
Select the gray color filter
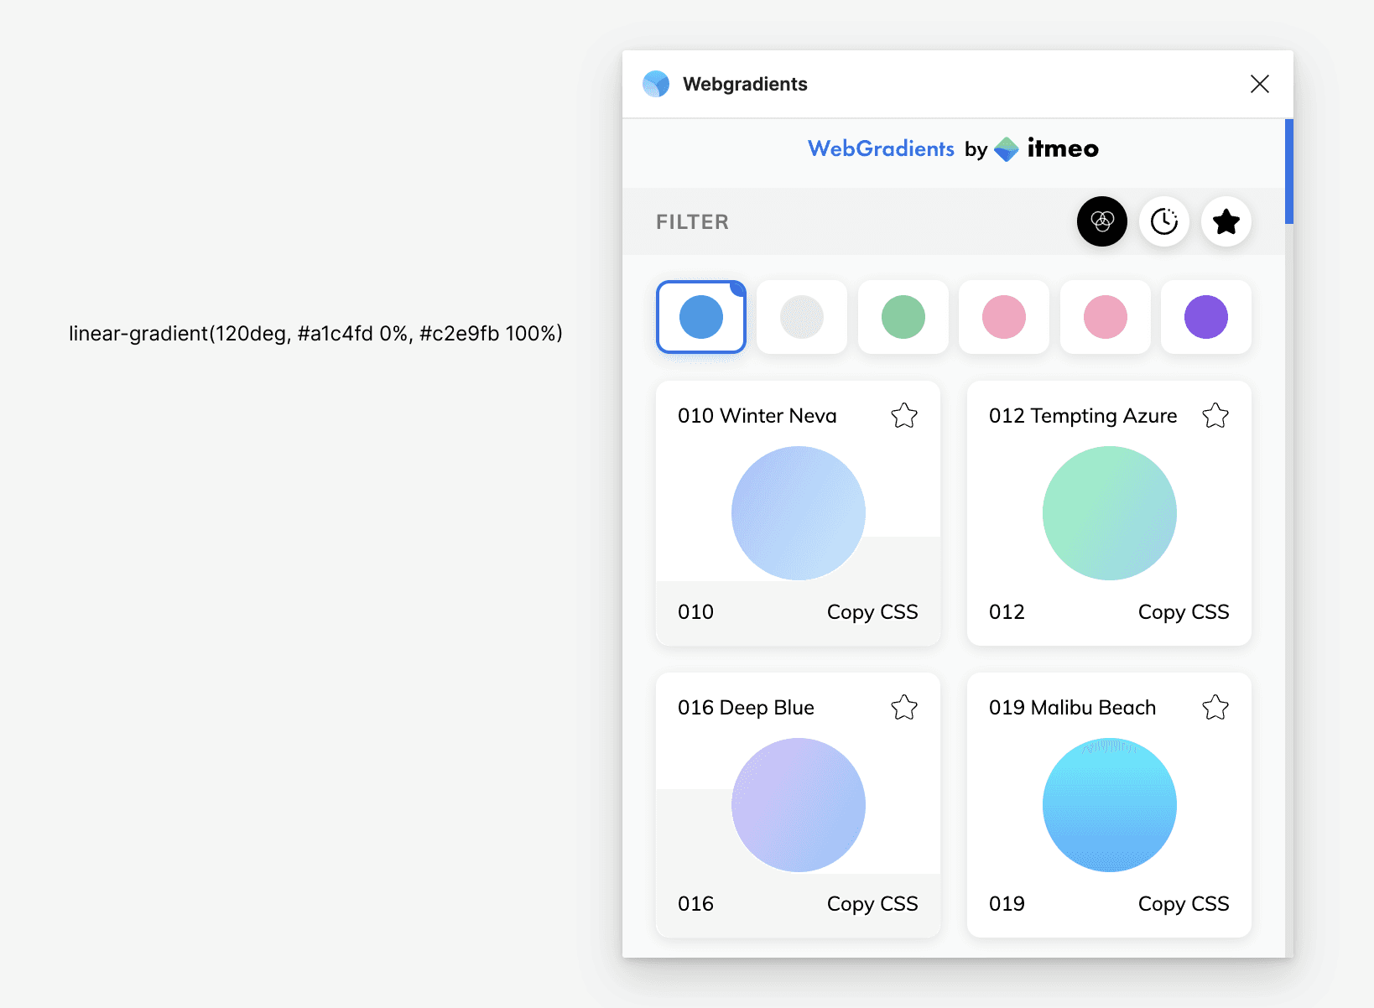click(x=802, y=317)
